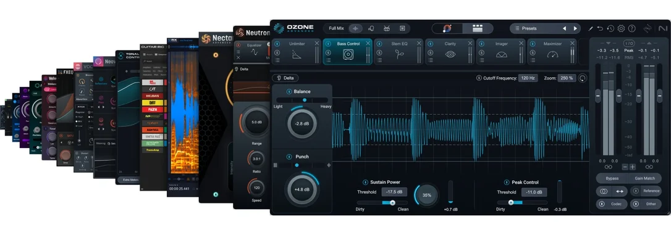Image resolution: width=671 pixels, height=235 pixels.
Task: Click the Gain Match button
Action: pyautogui.click(x=645, y=178)
